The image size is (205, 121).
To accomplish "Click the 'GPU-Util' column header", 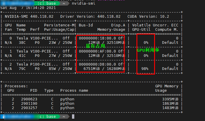I will click(141, 30).
